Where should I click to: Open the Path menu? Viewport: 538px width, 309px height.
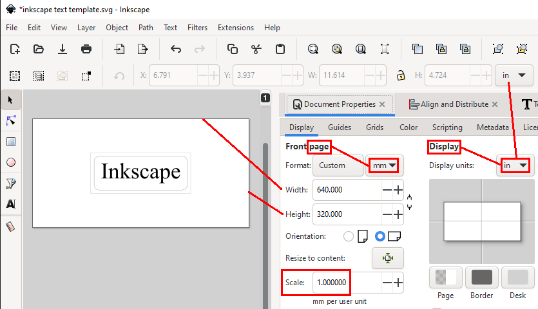coord(146,28)
